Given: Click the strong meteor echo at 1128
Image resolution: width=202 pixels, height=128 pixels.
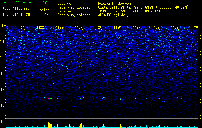Looking at the screenshot, I should pos(159,98).
